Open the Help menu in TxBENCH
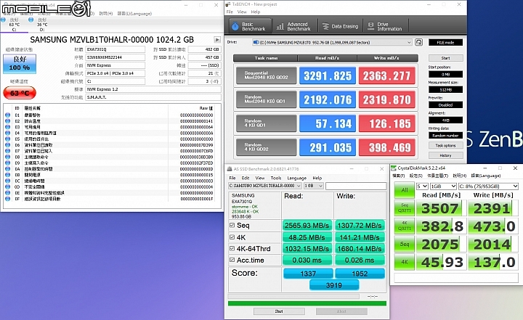This screenshot has width=523, height=320. point(256,12)
